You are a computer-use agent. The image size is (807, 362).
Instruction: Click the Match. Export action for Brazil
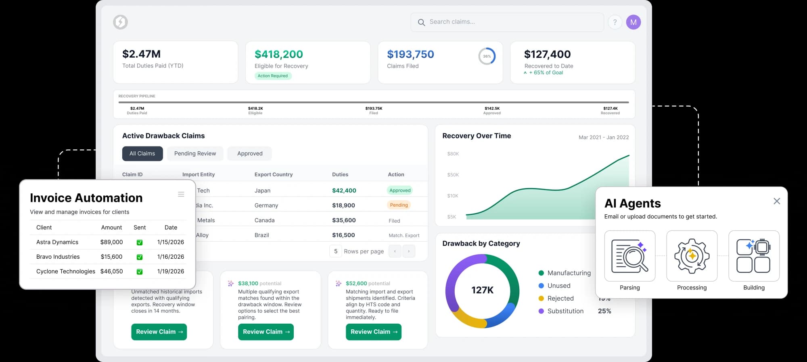point(404,236)
